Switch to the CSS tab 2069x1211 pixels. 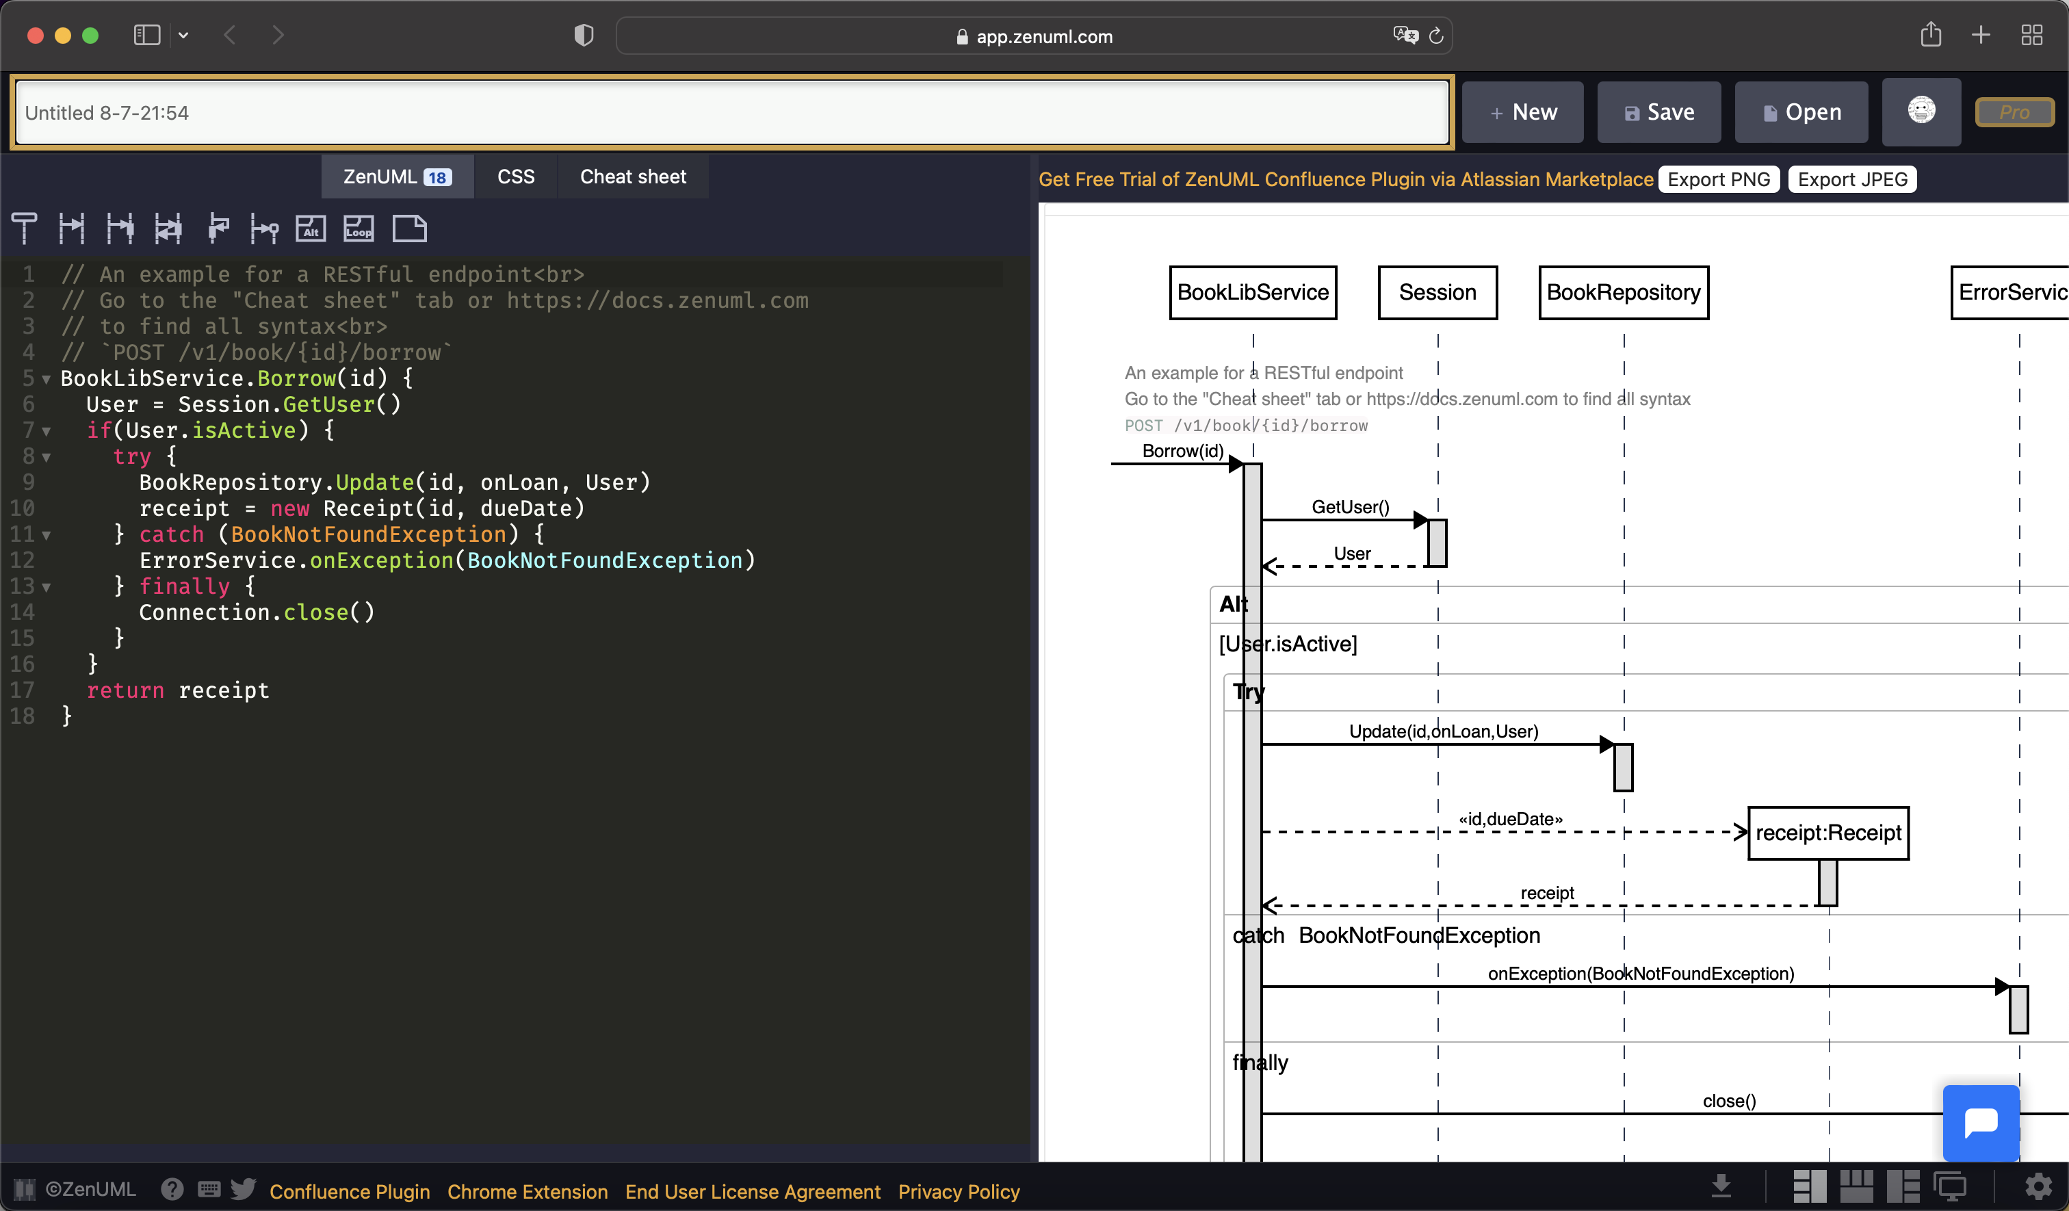tap(516, 177)
